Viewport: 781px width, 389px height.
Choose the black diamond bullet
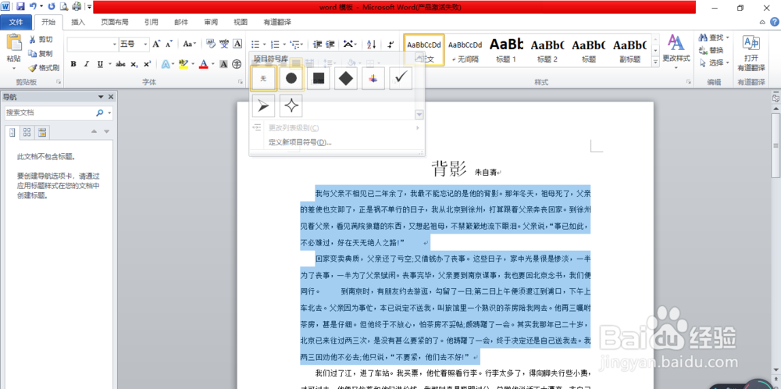pyautogui.click(x=346, y=79)
